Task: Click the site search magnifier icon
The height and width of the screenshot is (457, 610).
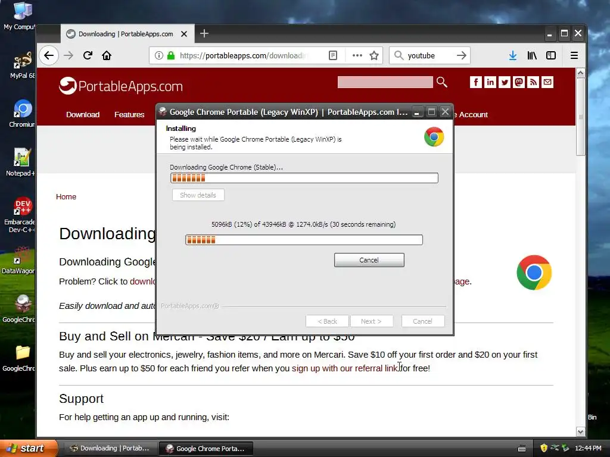Action: 442,82
